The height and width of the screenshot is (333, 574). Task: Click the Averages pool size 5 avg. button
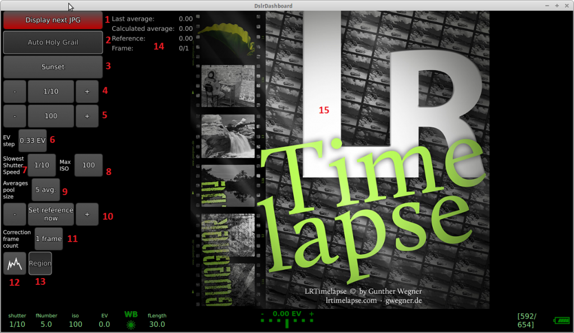click(45, 190)
